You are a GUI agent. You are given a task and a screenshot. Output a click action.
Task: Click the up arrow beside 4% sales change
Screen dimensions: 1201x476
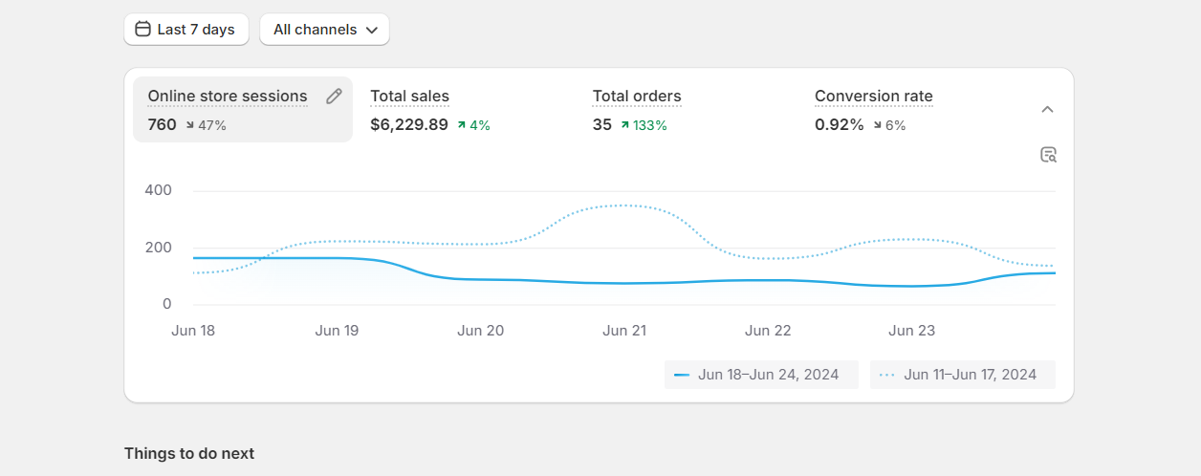[462, 125]
